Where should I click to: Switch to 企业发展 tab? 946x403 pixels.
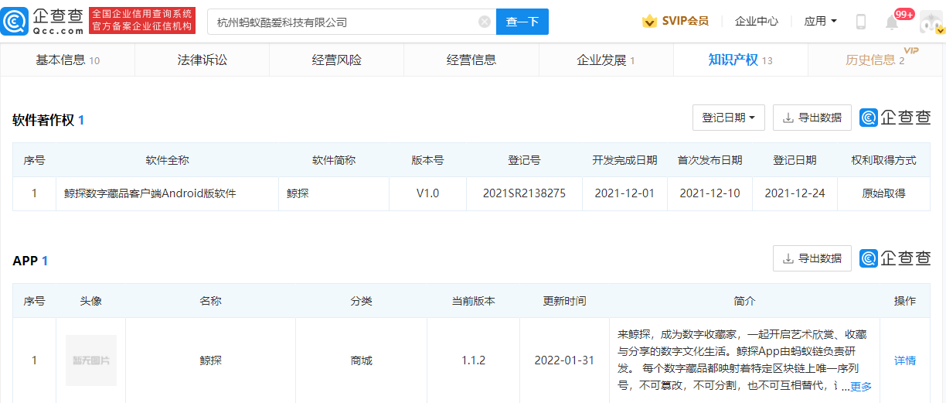point(606,60)
